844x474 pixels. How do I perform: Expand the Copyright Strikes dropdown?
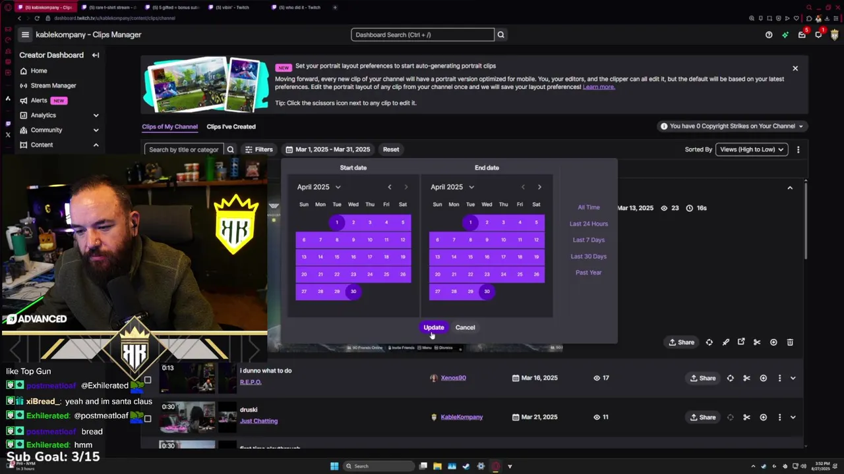pyautogui.click(x=732, y=126)
